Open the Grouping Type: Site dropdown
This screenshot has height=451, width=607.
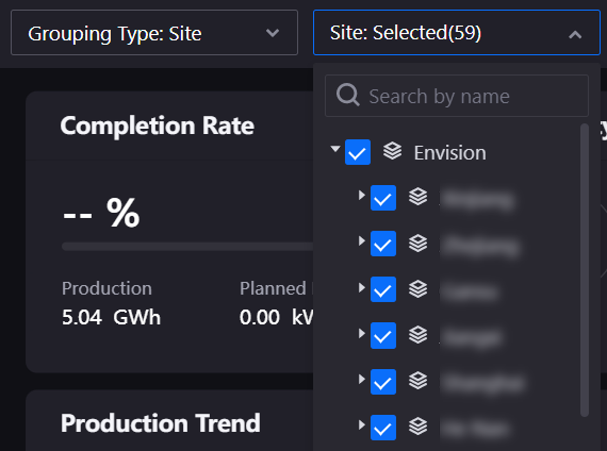(x=154, y=33)
